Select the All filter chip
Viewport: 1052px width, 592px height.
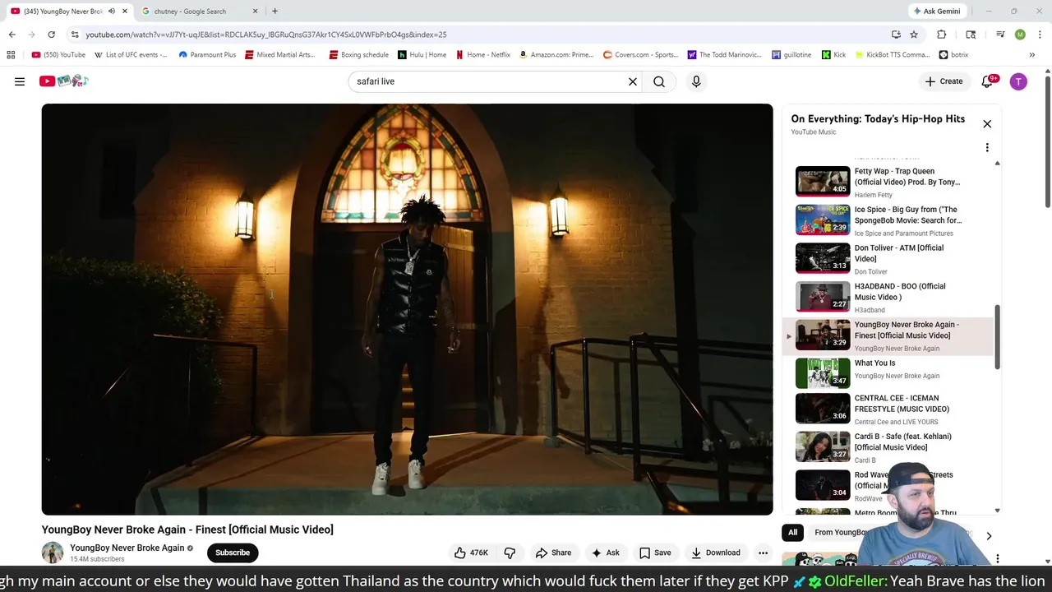(792, 533)
